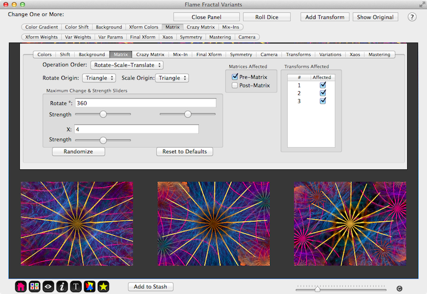Switch to the inner Mix-In tab

[180, 54]
